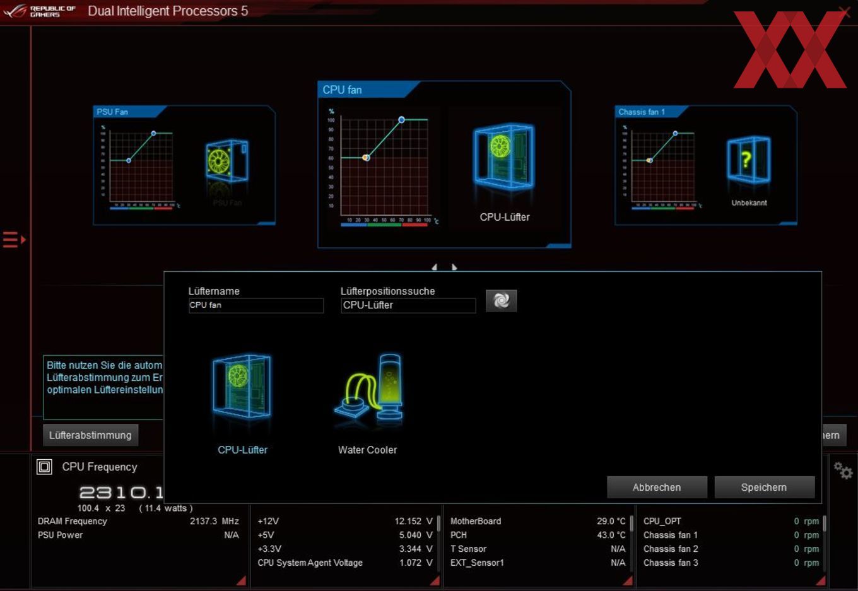
Task: Click the Chassis fan 2 rpm row
Action: 731,549
